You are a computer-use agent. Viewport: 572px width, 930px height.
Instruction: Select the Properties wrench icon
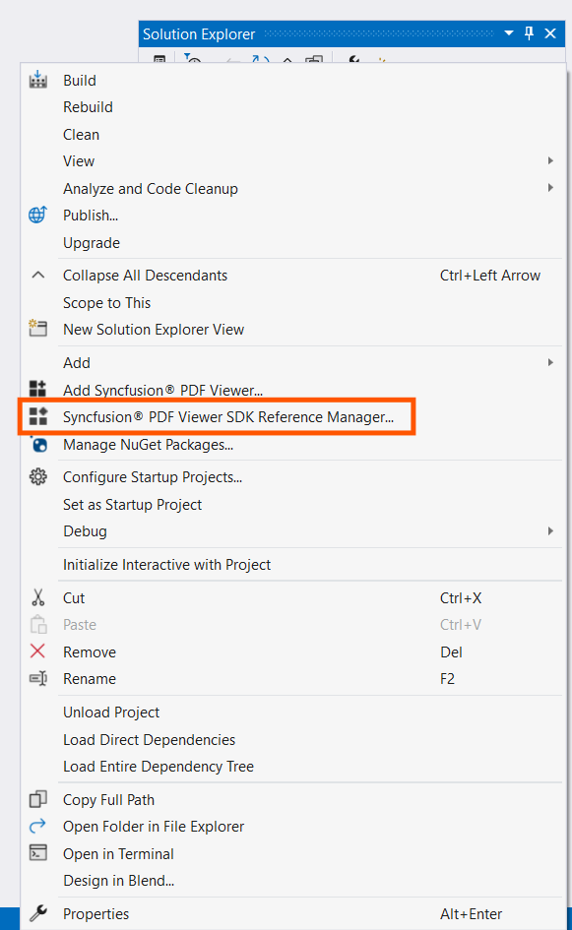(x=37, y=913)
